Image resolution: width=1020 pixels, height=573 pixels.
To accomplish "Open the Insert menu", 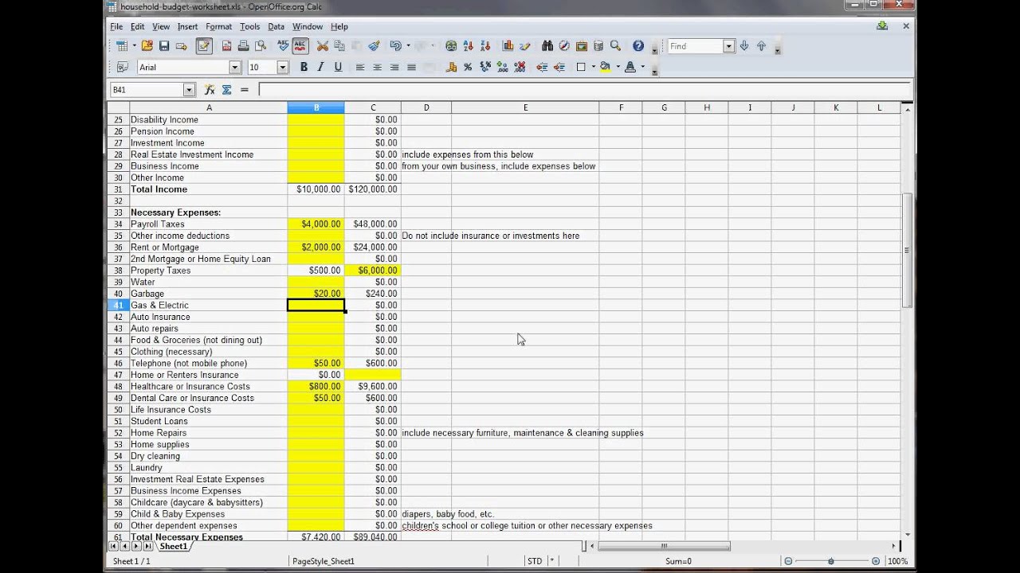I will click(x=187, y=26).
